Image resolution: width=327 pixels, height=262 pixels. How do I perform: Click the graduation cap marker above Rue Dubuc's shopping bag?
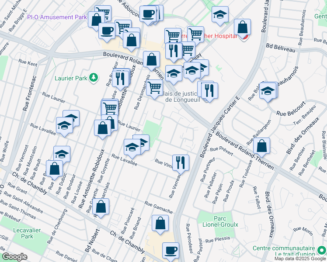[62, 154]
